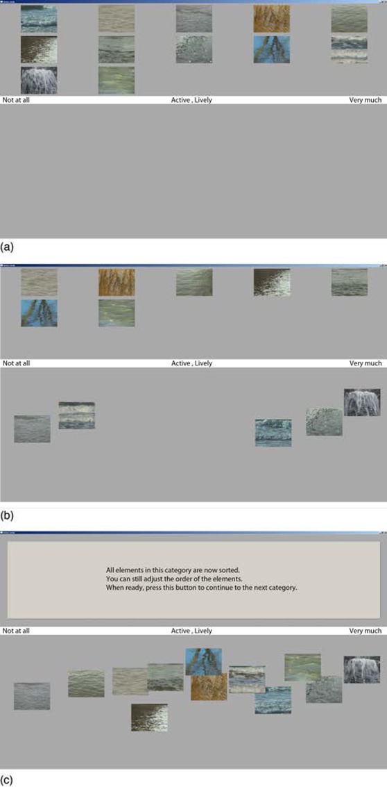Choose dark sparkling water image in panel (a)
Viewport: 387px width, 787px height.
tap(39, 49)
